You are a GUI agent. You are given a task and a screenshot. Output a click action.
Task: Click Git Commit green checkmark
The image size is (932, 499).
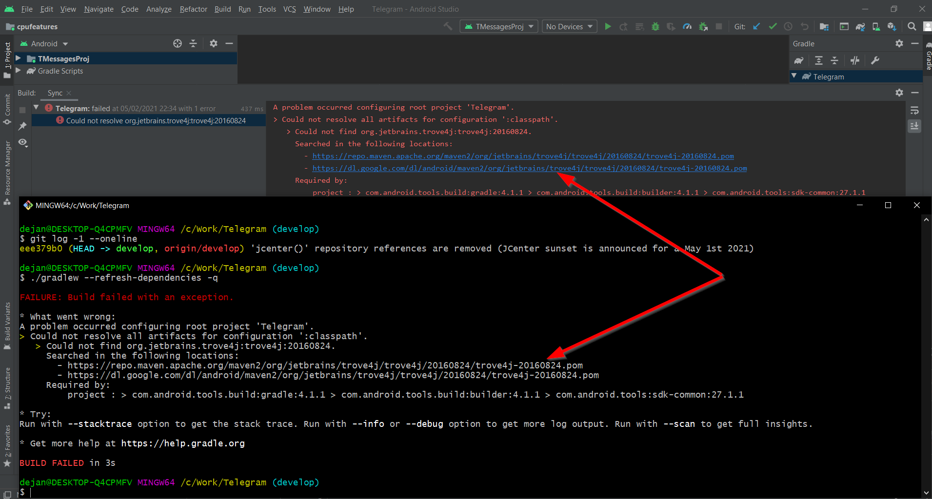pos(773,26)
